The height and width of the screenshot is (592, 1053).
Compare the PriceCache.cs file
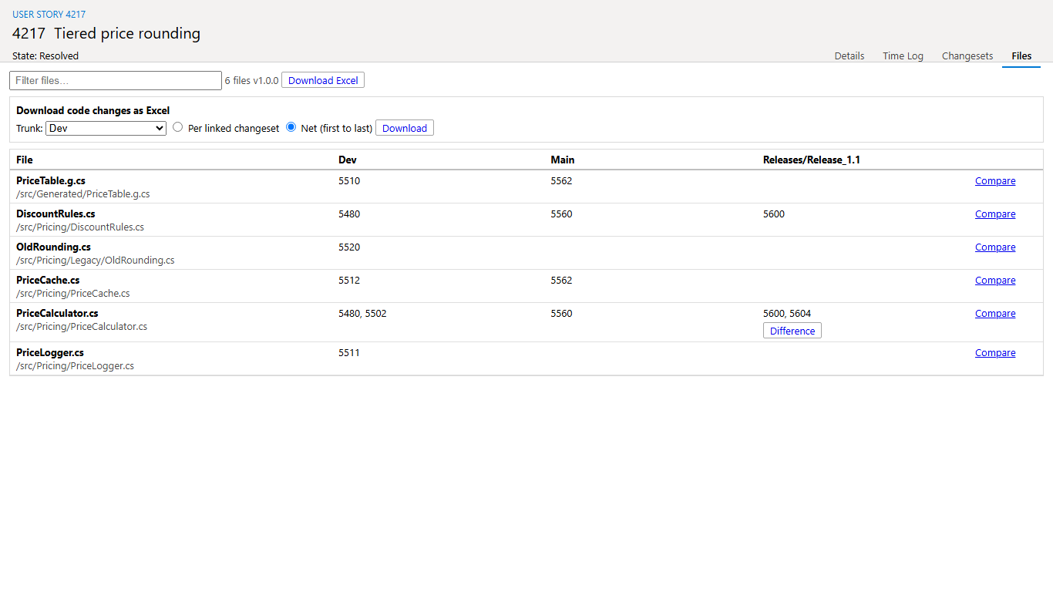point(995,281)
